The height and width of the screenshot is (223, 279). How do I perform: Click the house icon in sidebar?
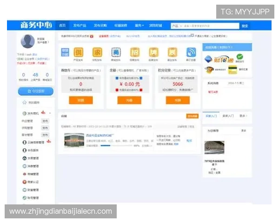pyautogui.click(x=25, y=102)
